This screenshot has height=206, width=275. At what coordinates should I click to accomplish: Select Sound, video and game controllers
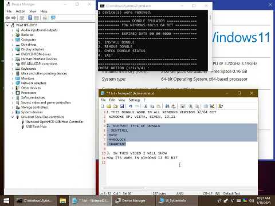coord(46,102)
